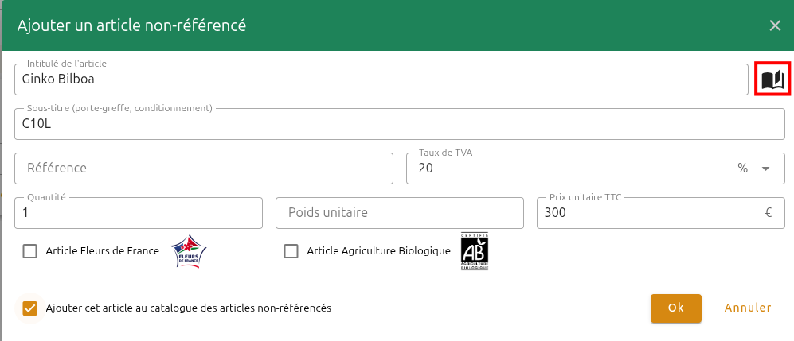This screenshot has height=341, width=794.
Task: Open the catalogue book icon
Action: 772,79
